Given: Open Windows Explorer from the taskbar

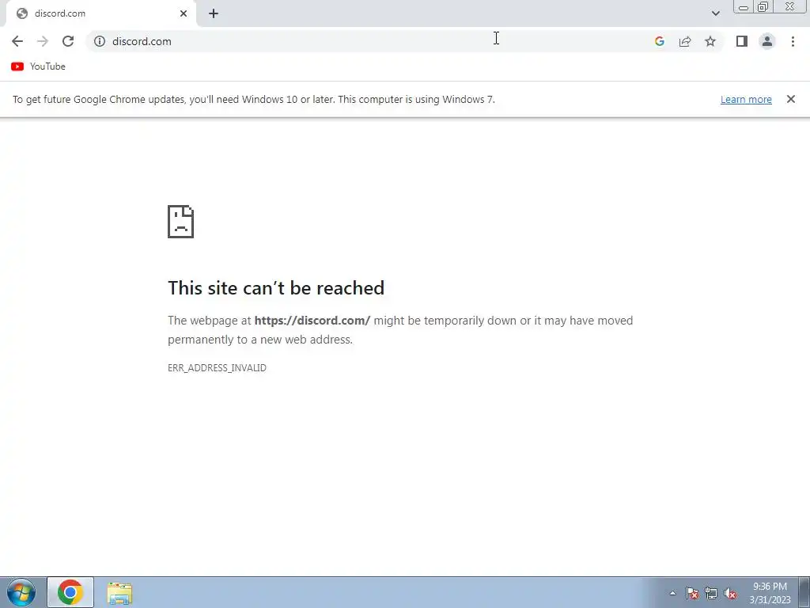Looking at the screenshot, I should (x=119, y=593).
